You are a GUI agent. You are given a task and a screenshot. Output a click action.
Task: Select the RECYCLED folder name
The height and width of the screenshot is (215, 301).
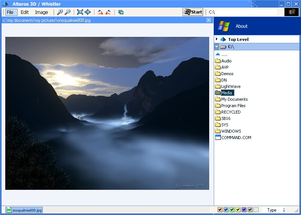231,112
